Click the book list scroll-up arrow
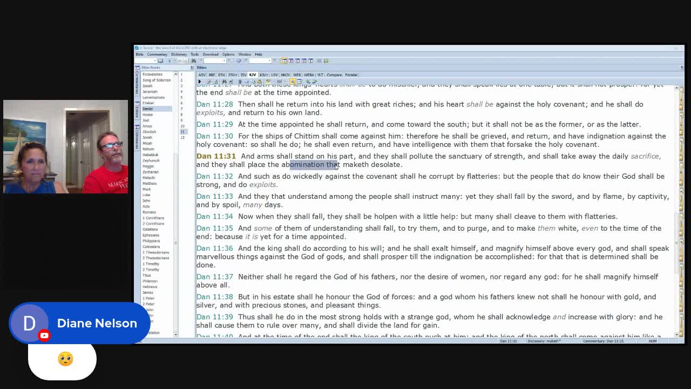This screenshot has height=389, width=691. 175,73
